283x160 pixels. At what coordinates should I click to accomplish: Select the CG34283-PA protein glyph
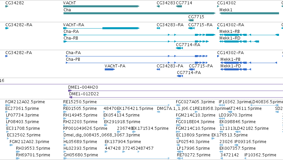click(158, 69)
